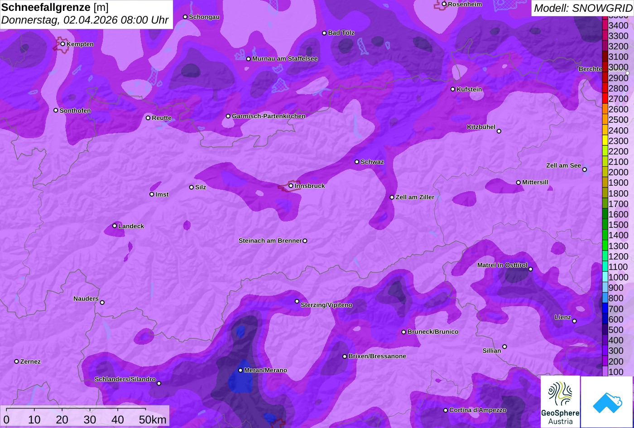Click the Garmisch-Partenkirchen marker dot
This screenshot has width=634, height=428.
(x=228, y=116)
